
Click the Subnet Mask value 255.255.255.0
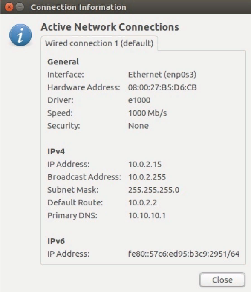click(154, 190)
